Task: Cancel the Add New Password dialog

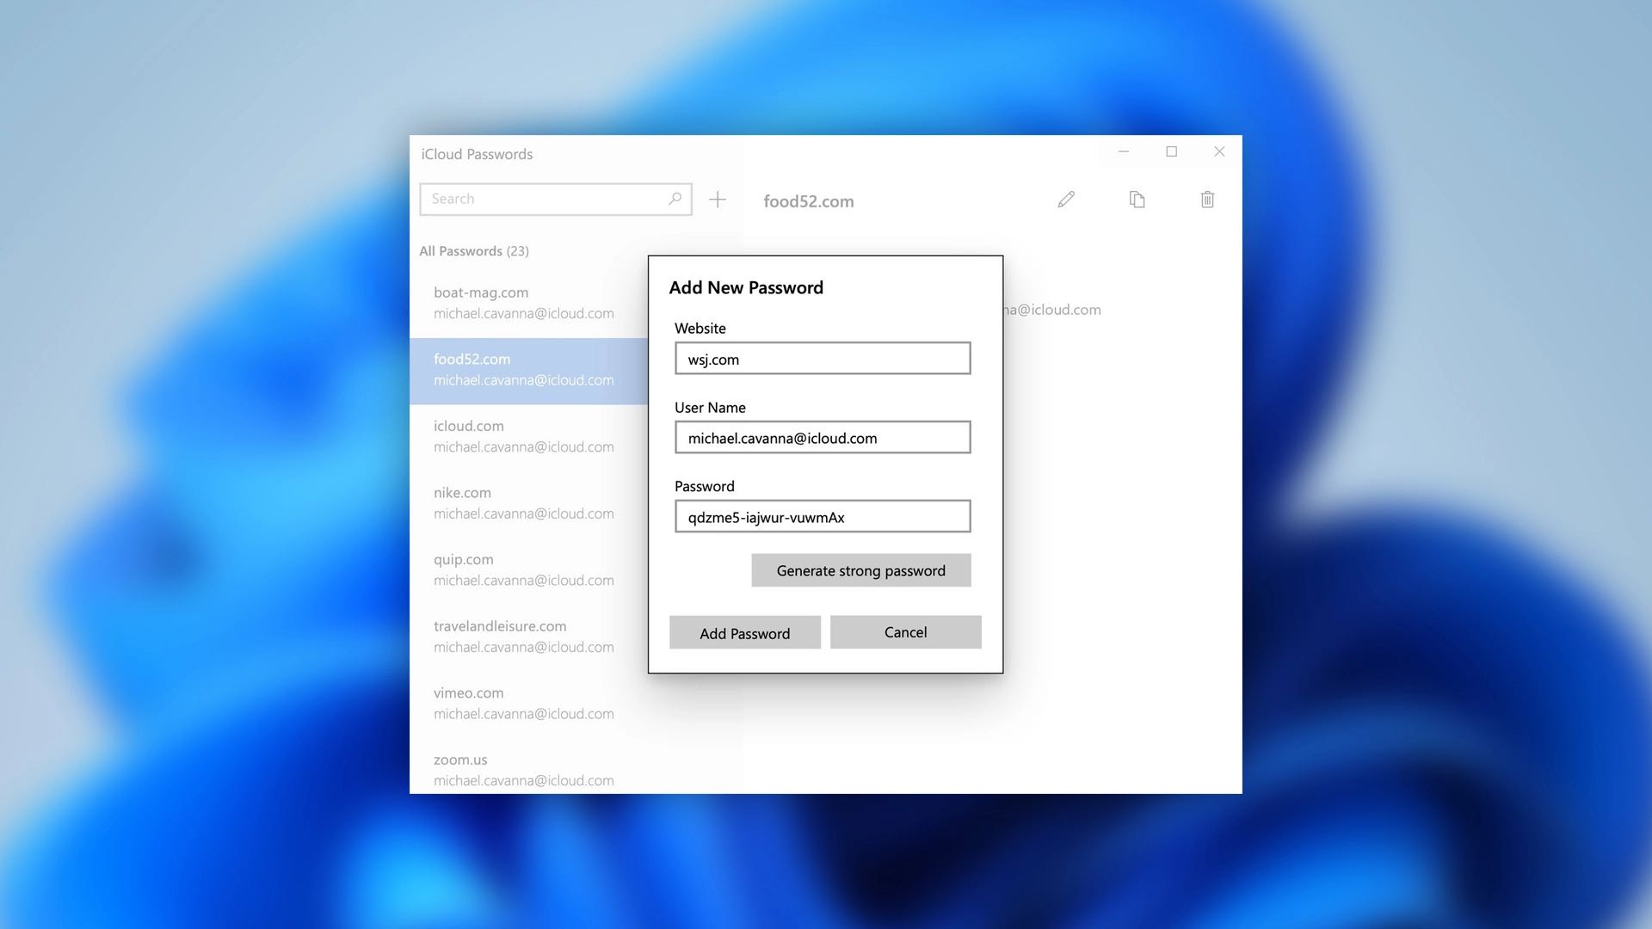Action: tap(906, 632)
